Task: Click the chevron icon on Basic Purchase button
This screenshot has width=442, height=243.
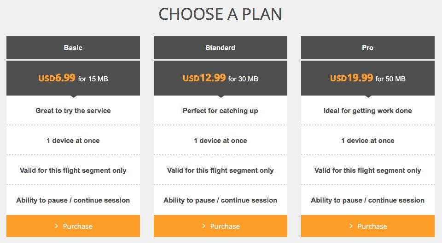Action: tap(56, 226)
